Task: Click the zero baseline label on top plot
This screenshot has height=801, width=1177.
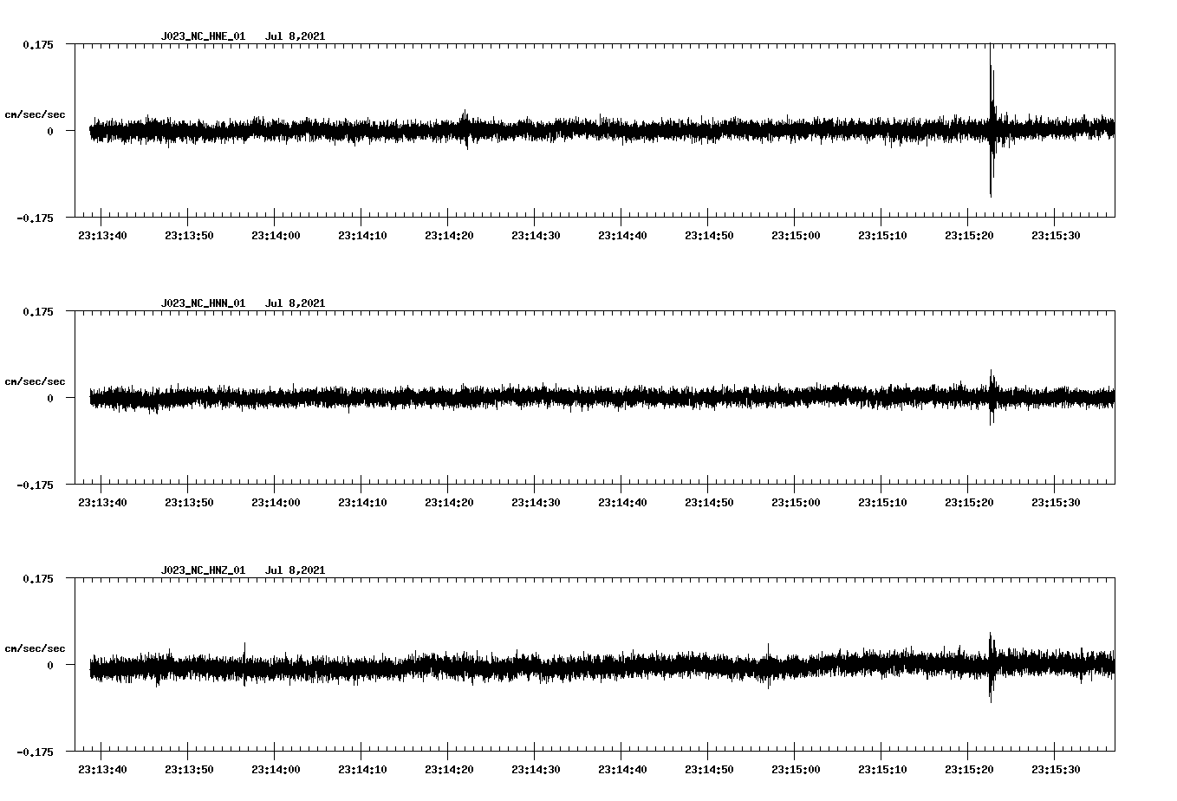Action: point(52,133)
